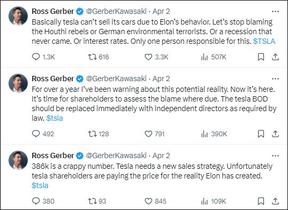Reply to the tweet with 1.3K comments
This screenshot has width=288, height=210.
[43, 57]
